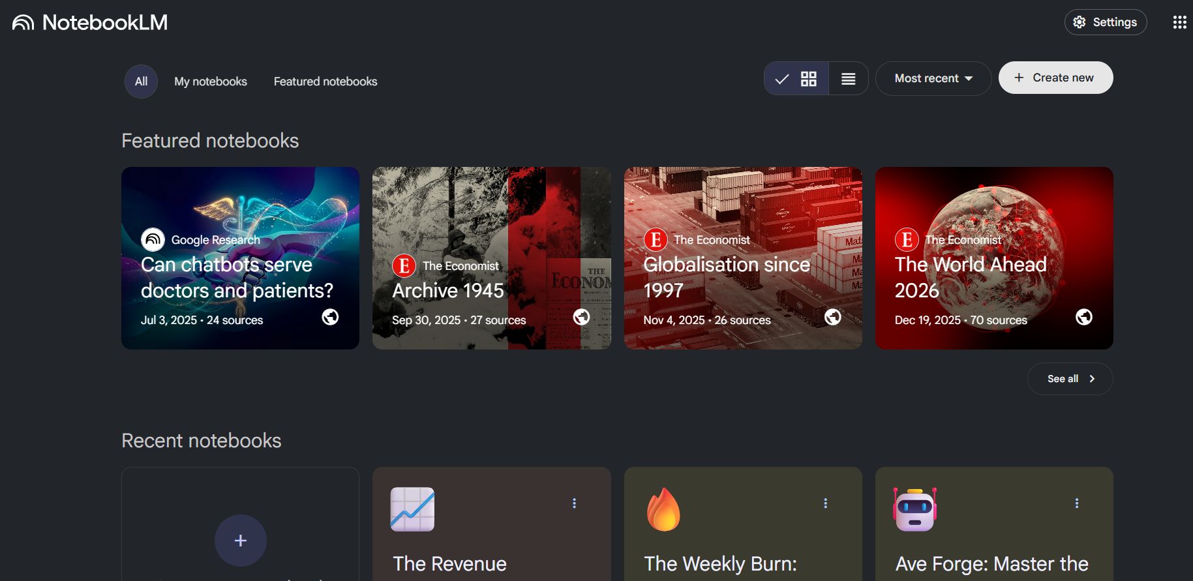Open Can chatbots serve doctors and patients notebook
The image size is (1193, 581).
240,258
